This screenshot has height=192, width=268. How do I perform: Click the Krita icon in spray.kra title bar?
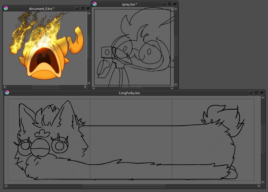(95, 4)
